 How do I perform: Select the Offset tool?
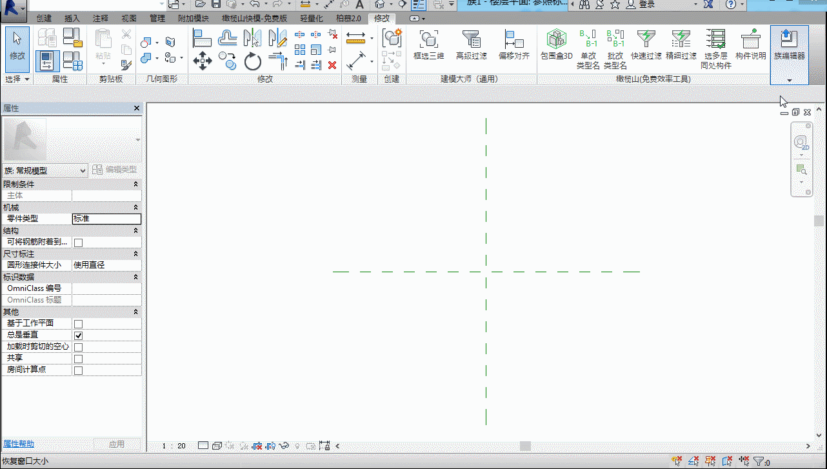point(228,38)
